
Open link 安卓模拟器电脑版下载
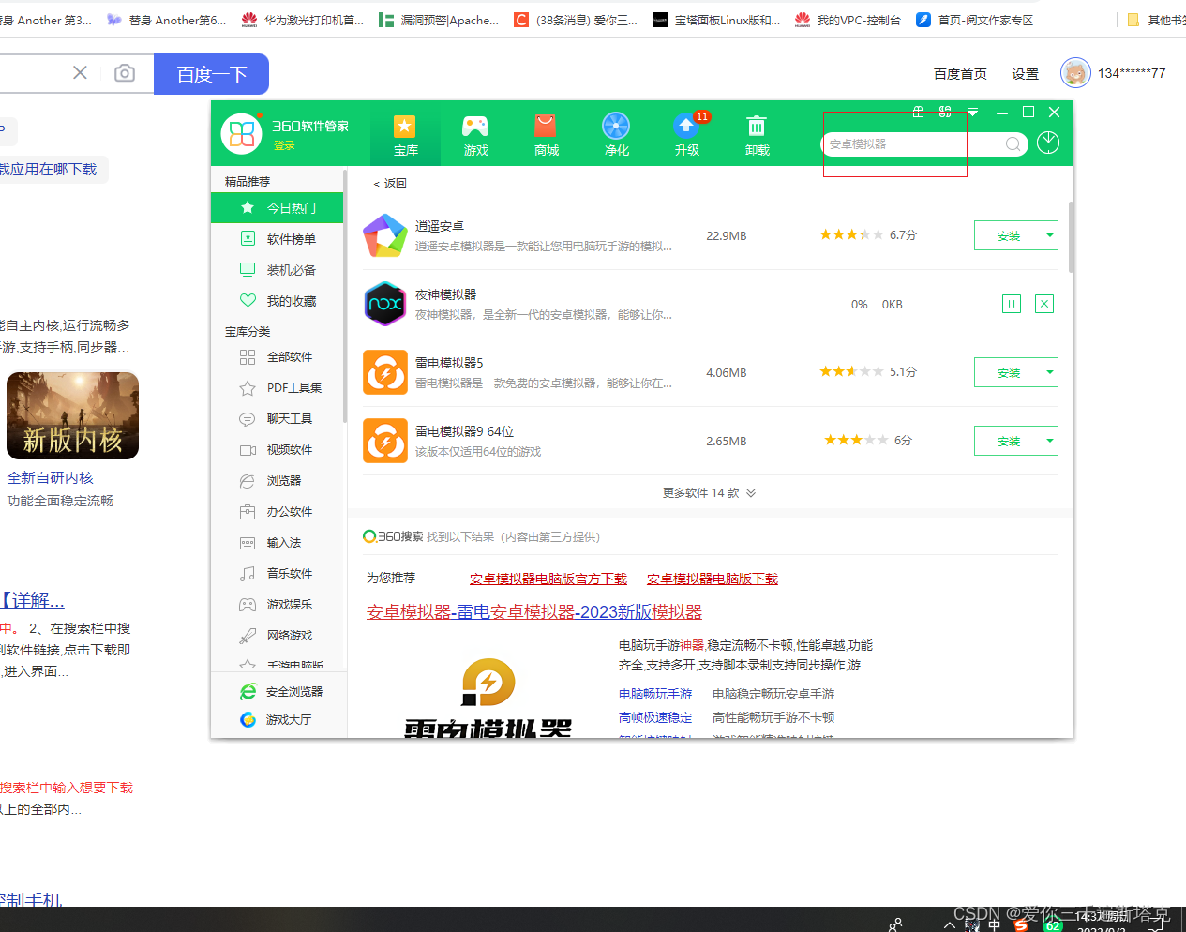coord(713,579)
